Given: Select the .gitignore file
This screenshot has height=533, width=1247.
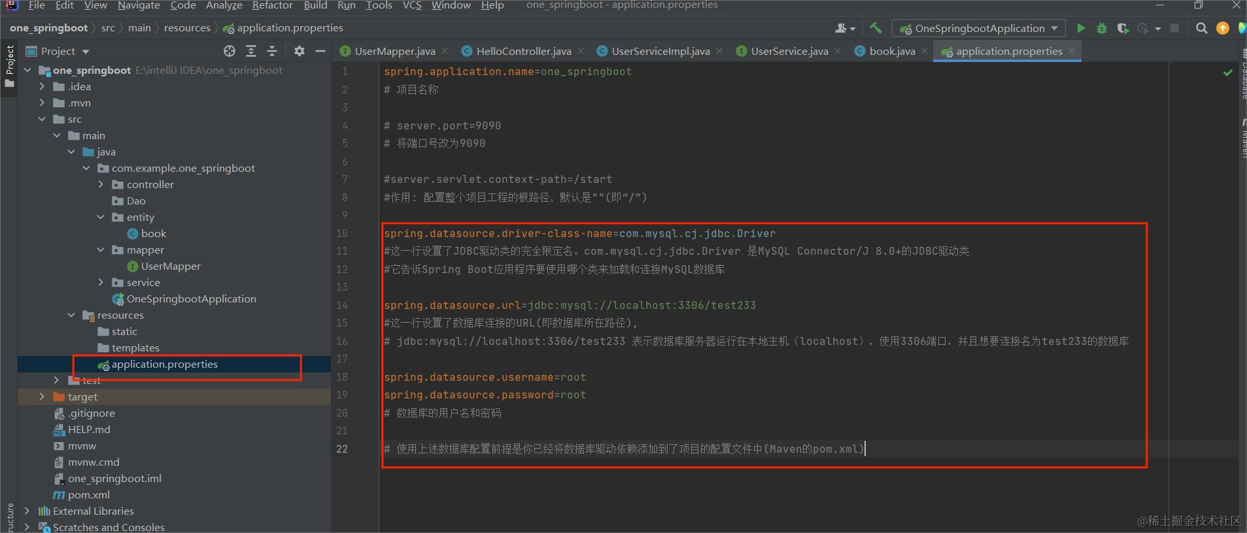Looking at the screenshot, I should tap(84, 413).
